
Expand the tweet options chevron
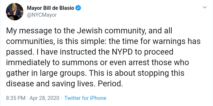[x=204, y=7]
